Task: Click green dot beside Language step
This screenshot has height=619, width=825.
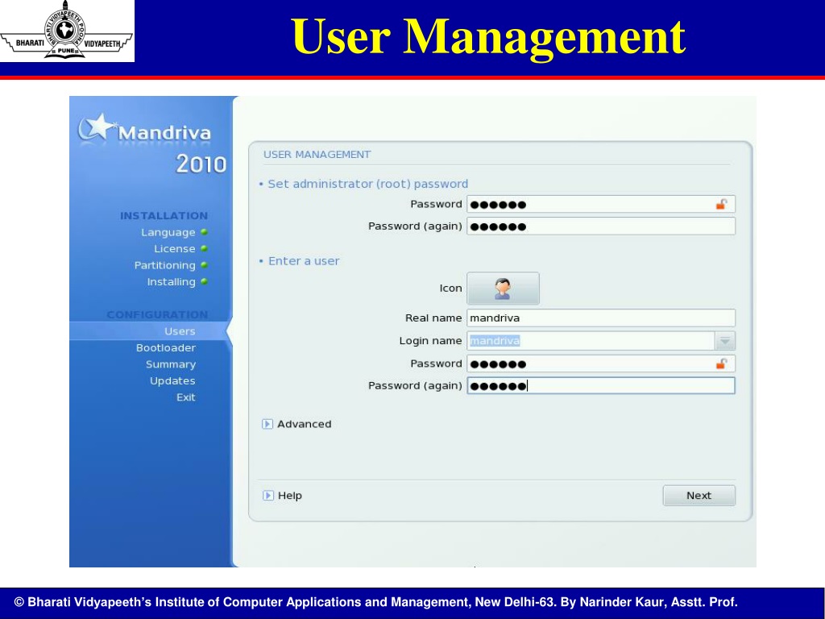Action: [204, 232]
